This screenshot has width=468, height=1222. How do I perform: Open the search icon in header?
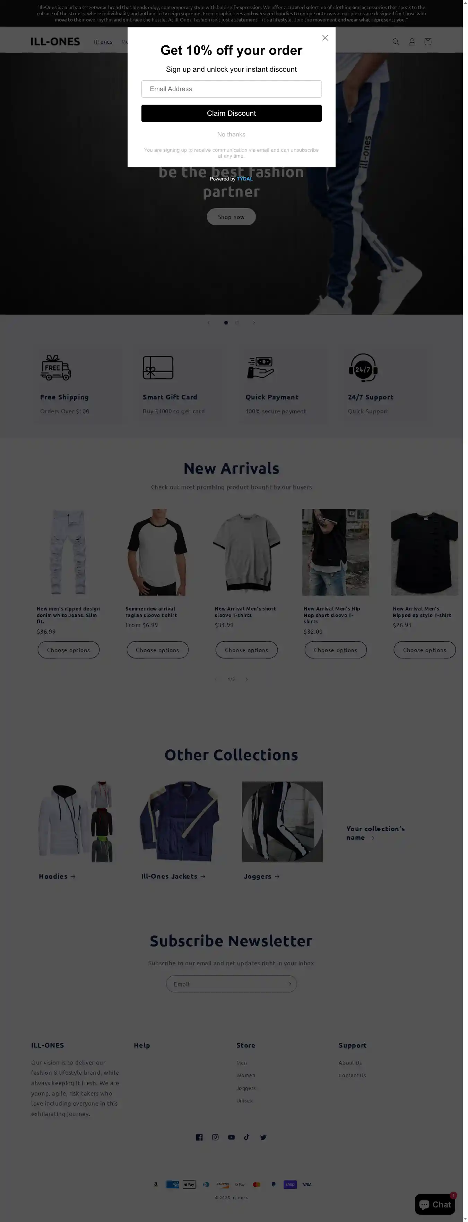[396, 42]
